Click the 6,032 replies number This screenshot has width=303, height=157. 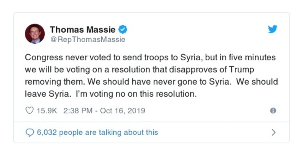point(47,132)
